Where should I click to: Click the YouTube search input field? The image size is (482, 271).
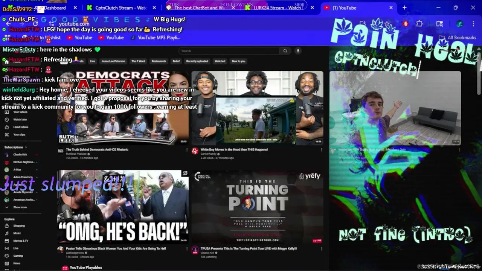pyautogui.click(x=230, y=51)
